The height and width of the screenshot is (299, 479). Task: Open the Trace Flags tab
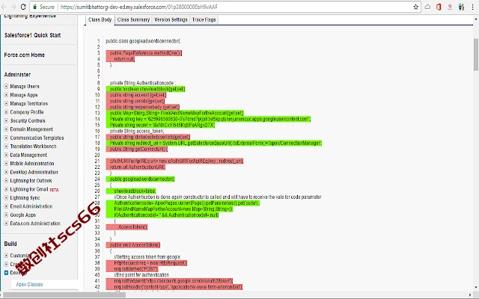pos(204,19)
